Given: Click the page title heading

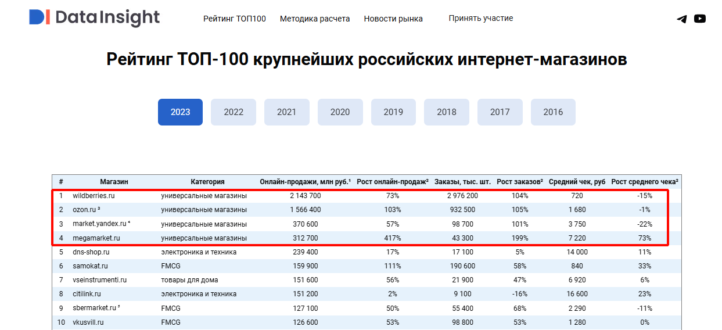Looking at the screenshot, I should (x=367, y=59).
